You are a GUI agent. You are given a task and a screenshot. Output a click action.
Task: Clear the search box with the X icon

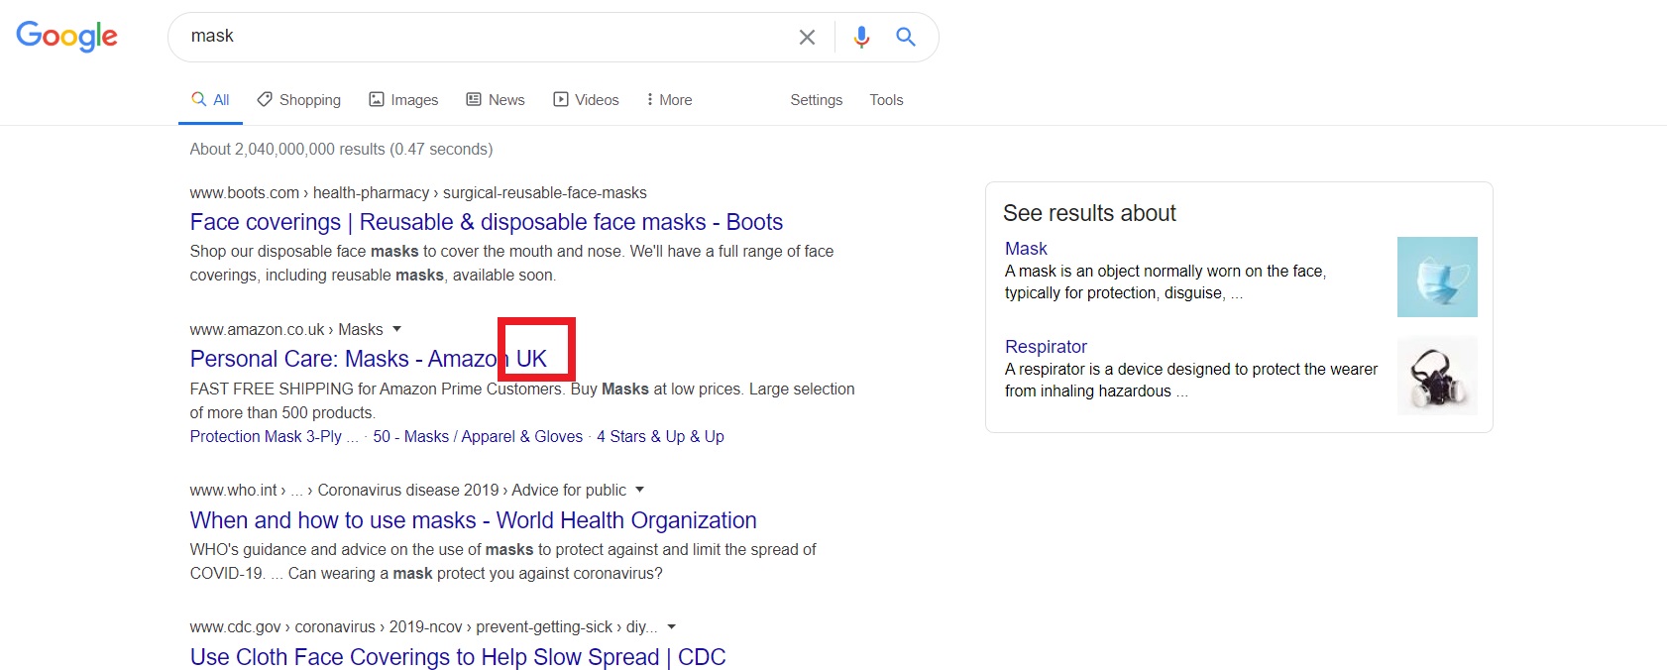pos(807,37)
